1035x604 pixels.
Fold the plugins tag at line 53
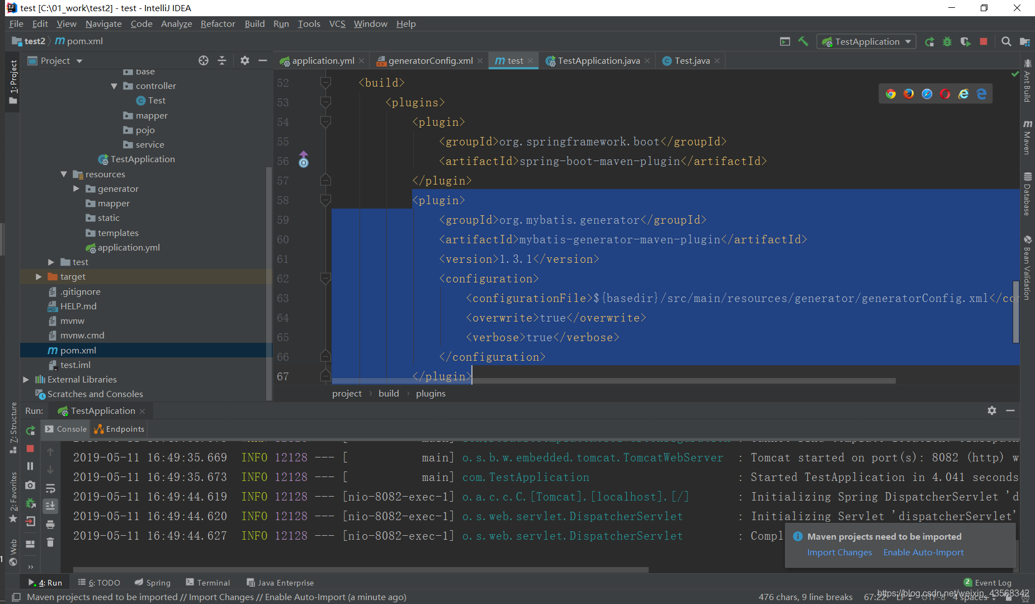(x=325, y=102)
